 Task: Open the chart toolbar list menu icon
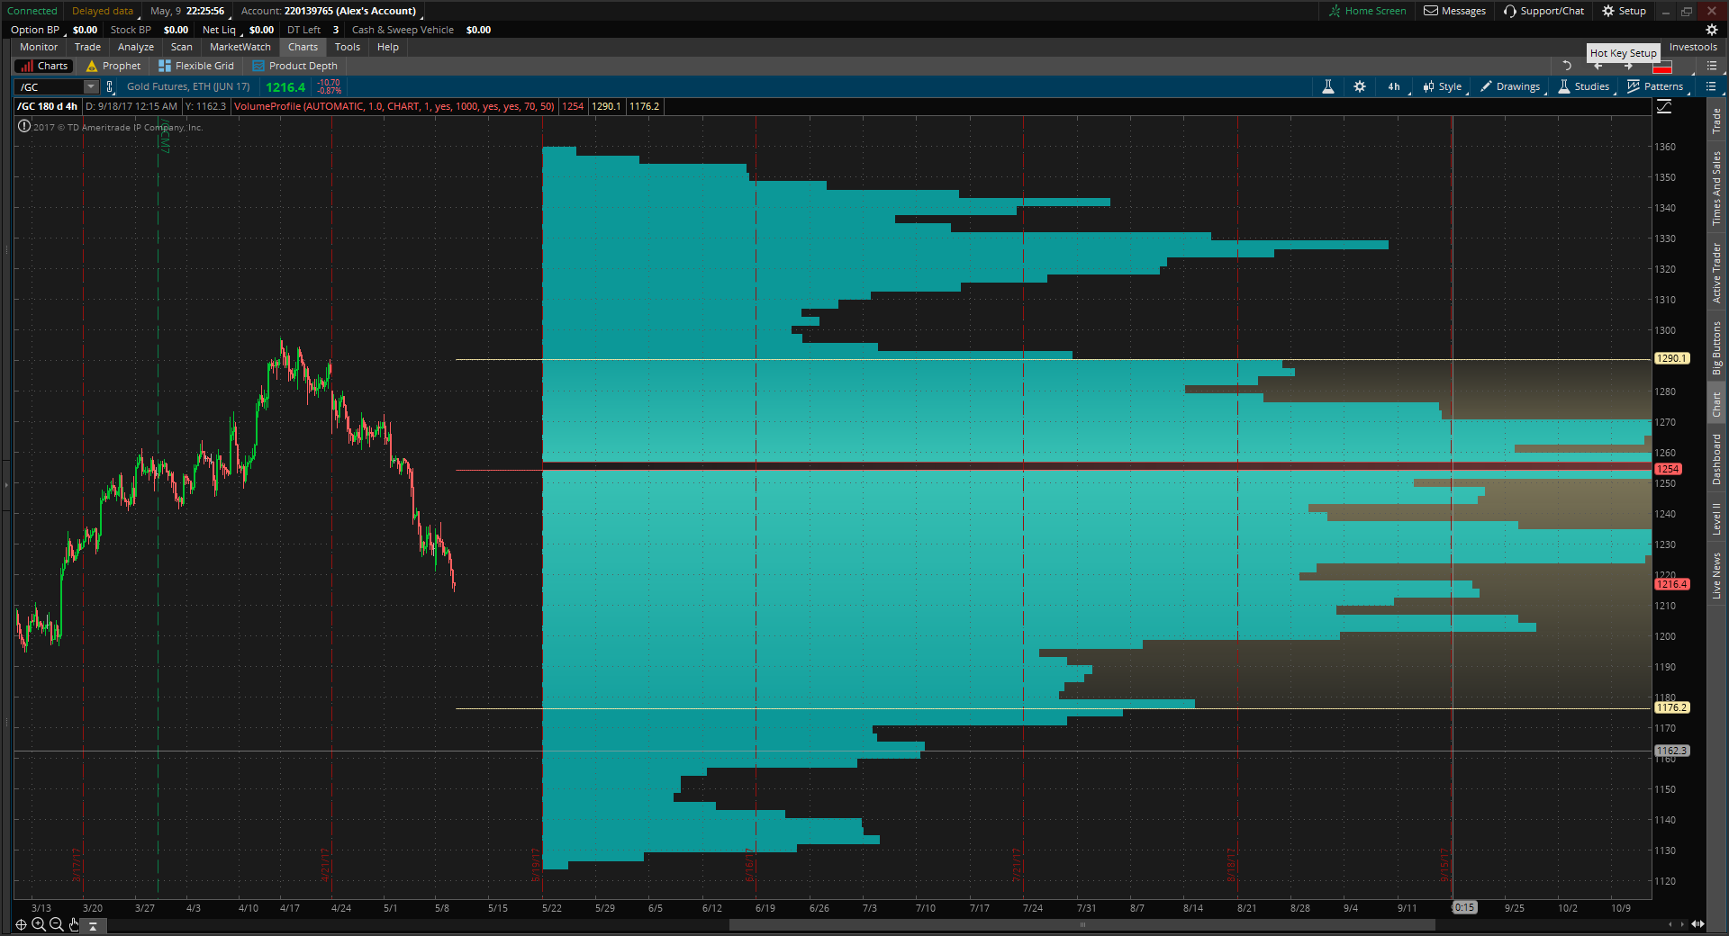(x=1711, y=86)
